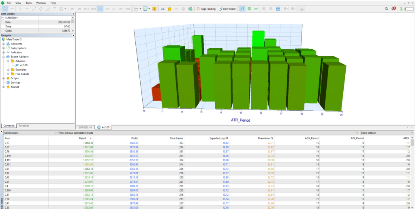Open the Tools menu
415x209 pixels.
point(28,3)
